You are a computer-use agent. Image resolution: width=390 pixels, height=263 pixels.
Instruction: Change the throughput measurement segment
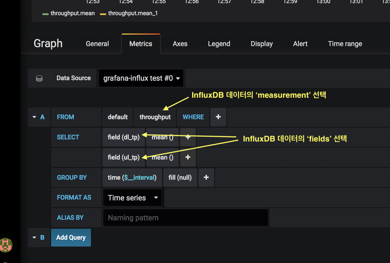(155, 117)
